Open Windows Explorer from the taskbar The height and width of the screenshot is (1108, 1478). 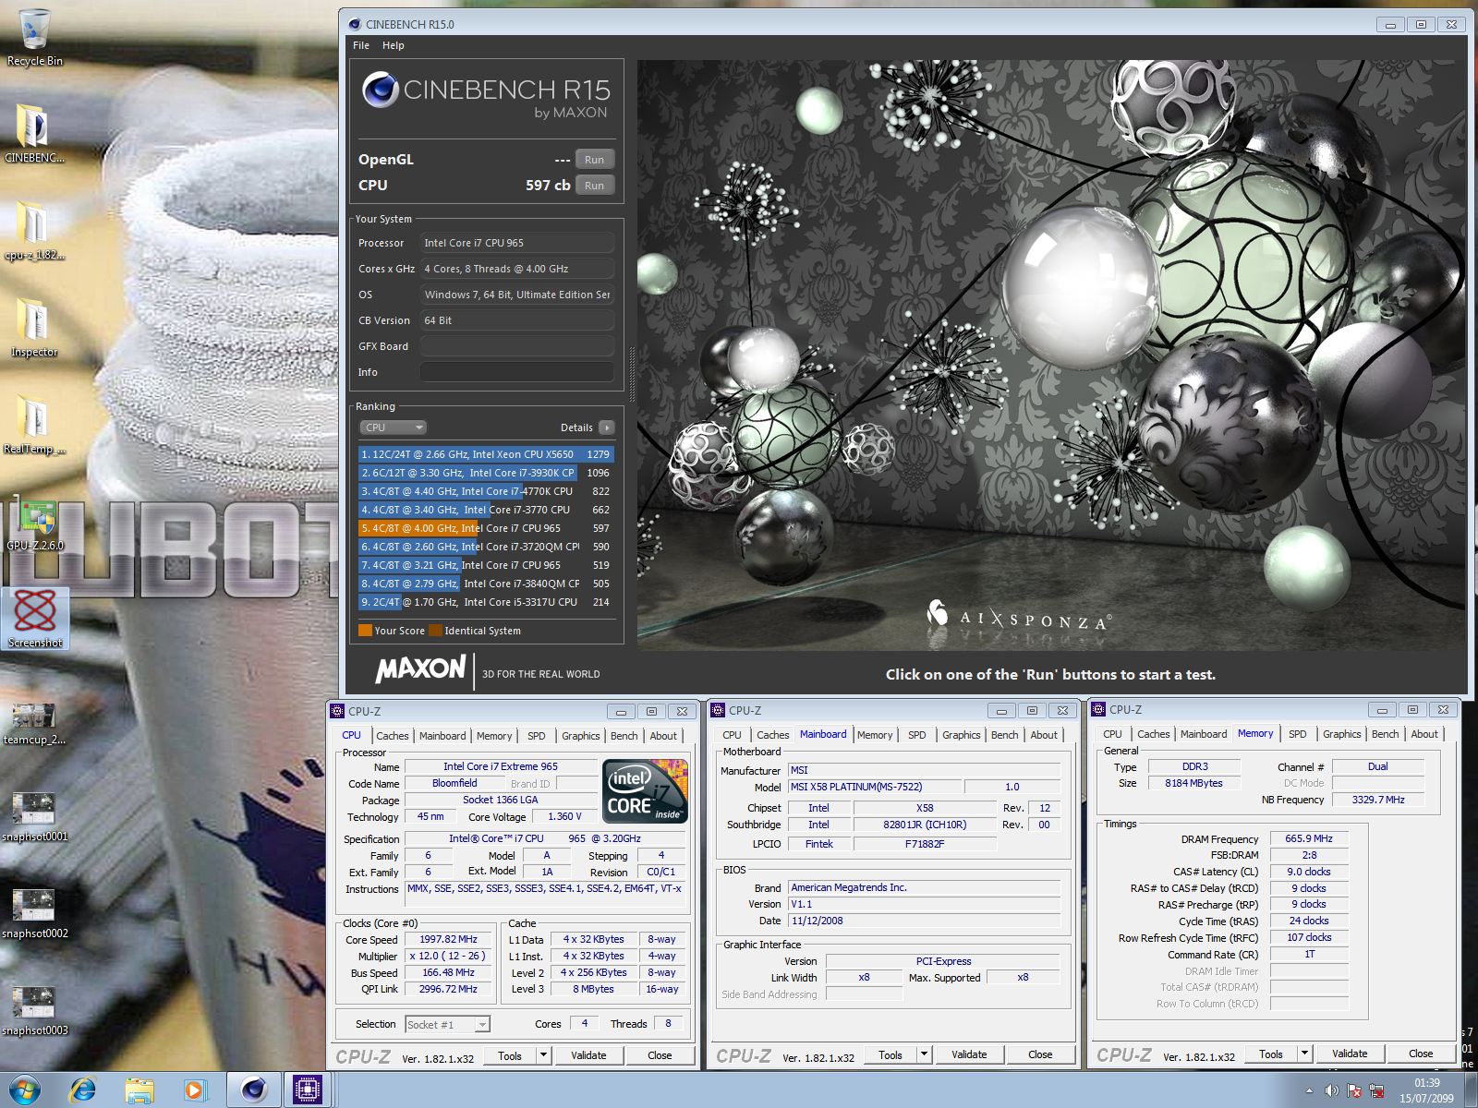click(139, 1090)
